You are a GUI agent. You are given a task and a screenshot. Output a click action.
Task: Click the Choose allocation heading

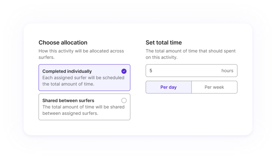point(63,43)
